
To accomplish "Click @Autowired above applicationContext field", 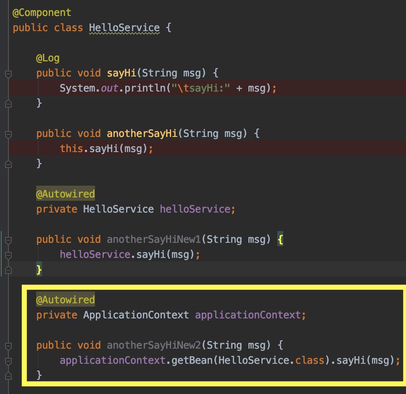I will point(66,299).
